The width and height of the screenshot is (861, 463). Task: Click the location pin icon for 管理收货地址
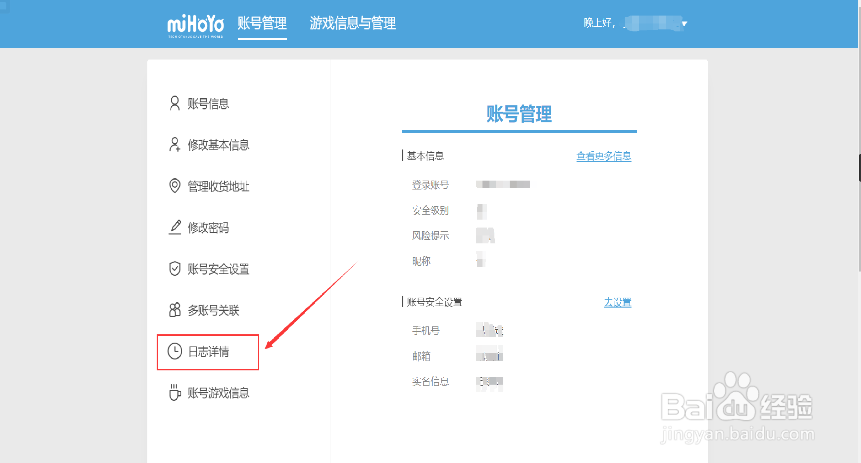coord(175,186)
